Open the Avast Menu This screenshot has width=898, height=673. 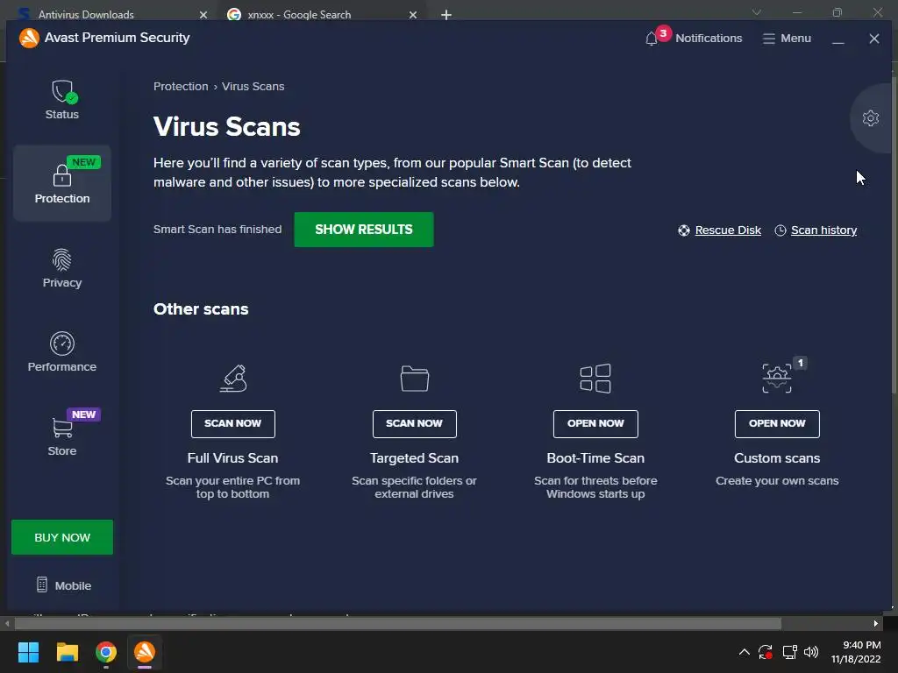point(787,39)
